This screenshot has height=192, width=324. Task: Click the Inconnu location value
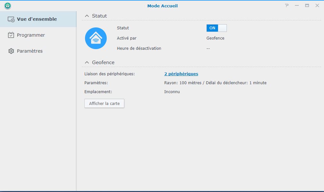[172, 92]
